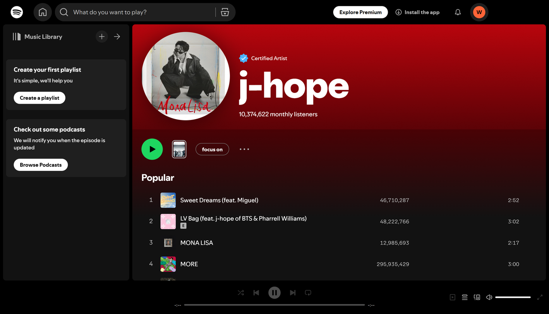Open the Home page
The image size is (549, 314).
42,12
